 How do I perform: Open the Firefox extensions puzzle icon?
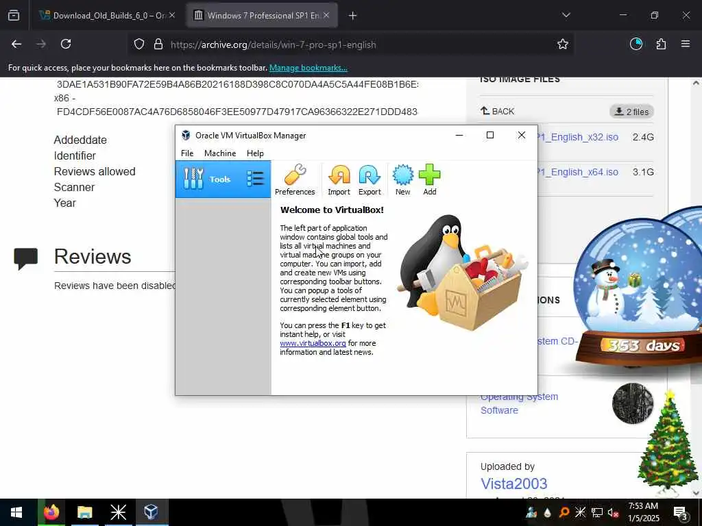661,45
